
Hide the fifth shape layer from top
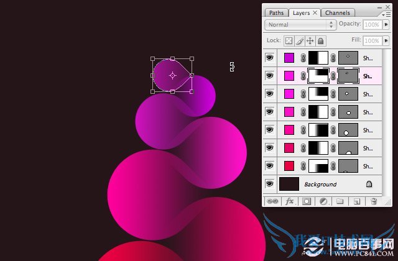point(269,130)
